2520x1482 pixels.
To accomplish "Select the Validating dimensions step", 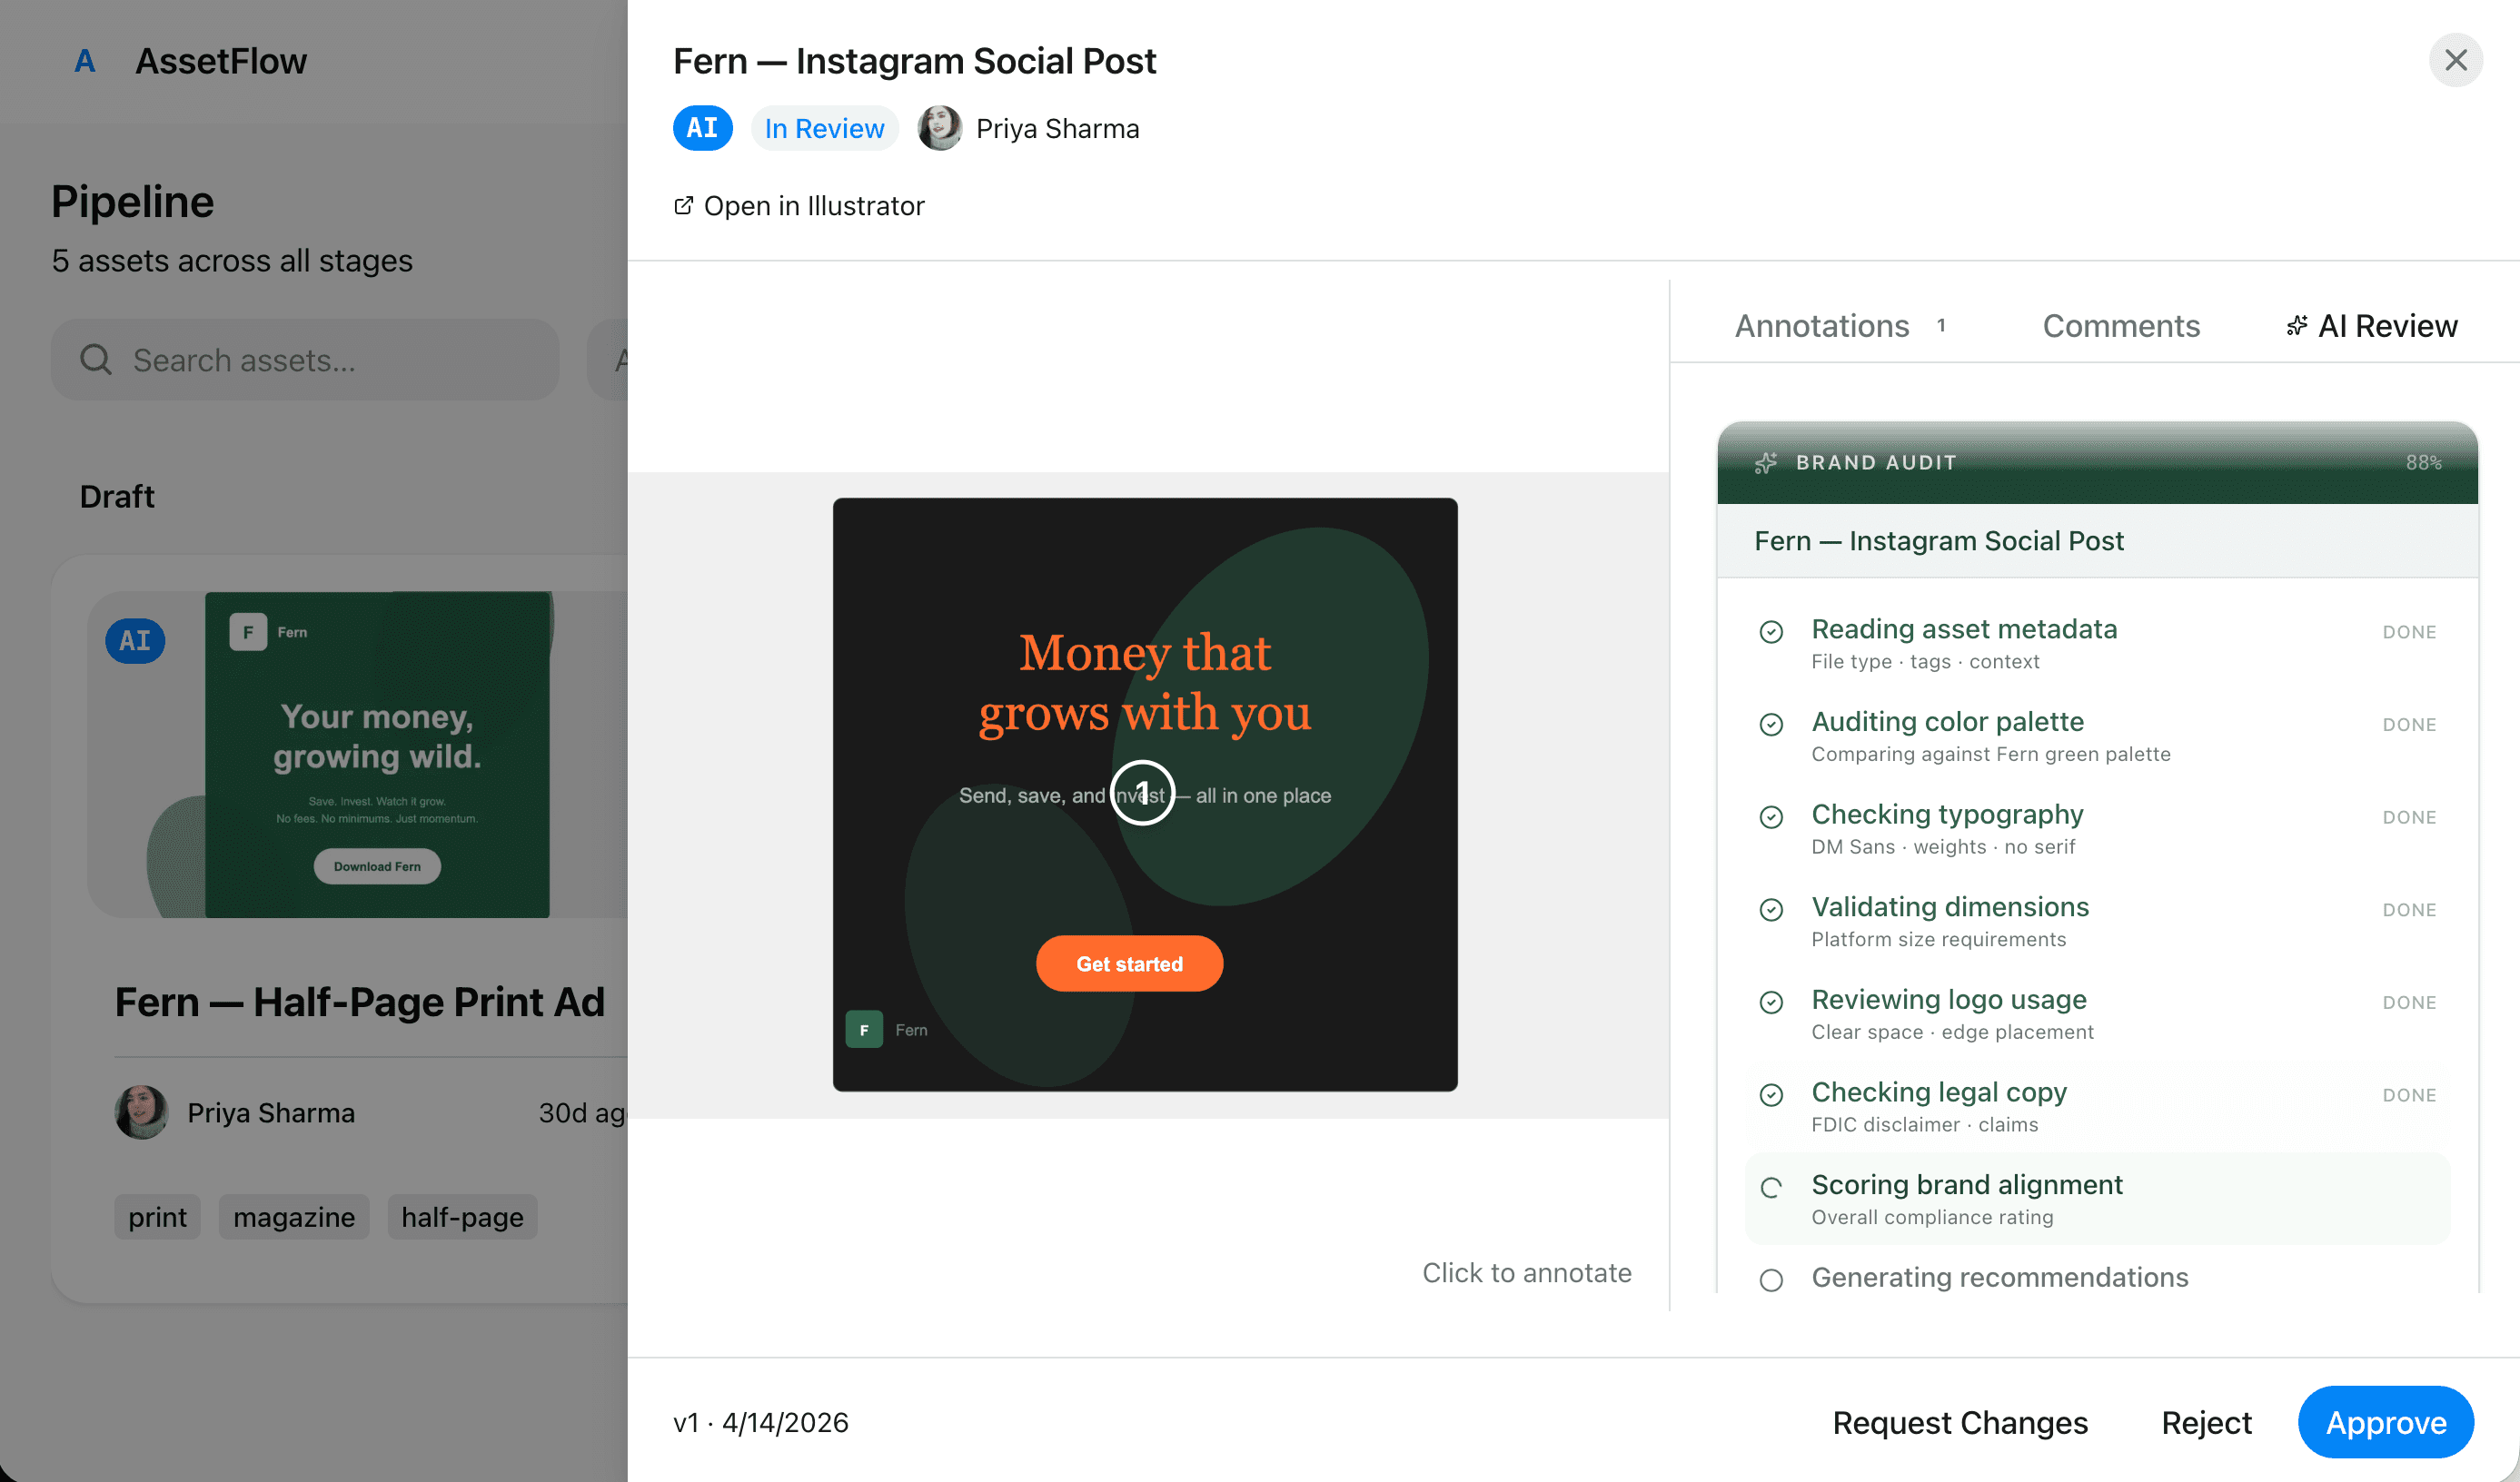I will (x=2097, y=922).
